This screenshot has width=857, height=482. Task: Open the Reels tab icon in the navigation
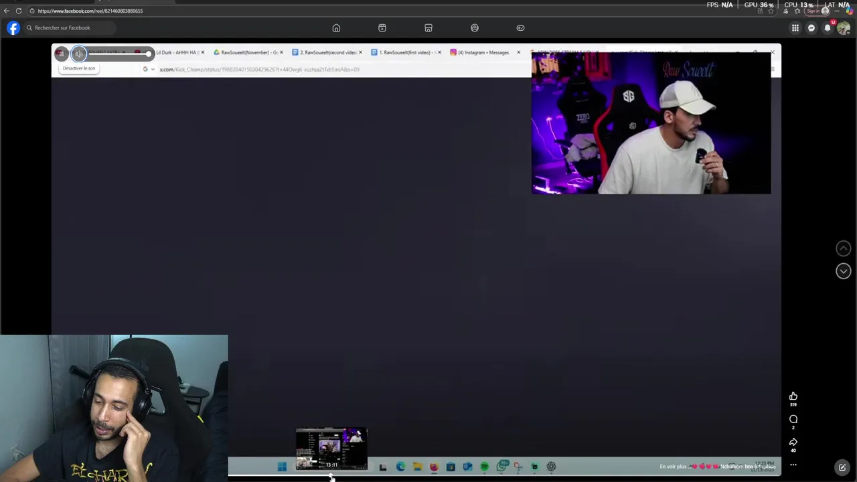coord(382,27)
